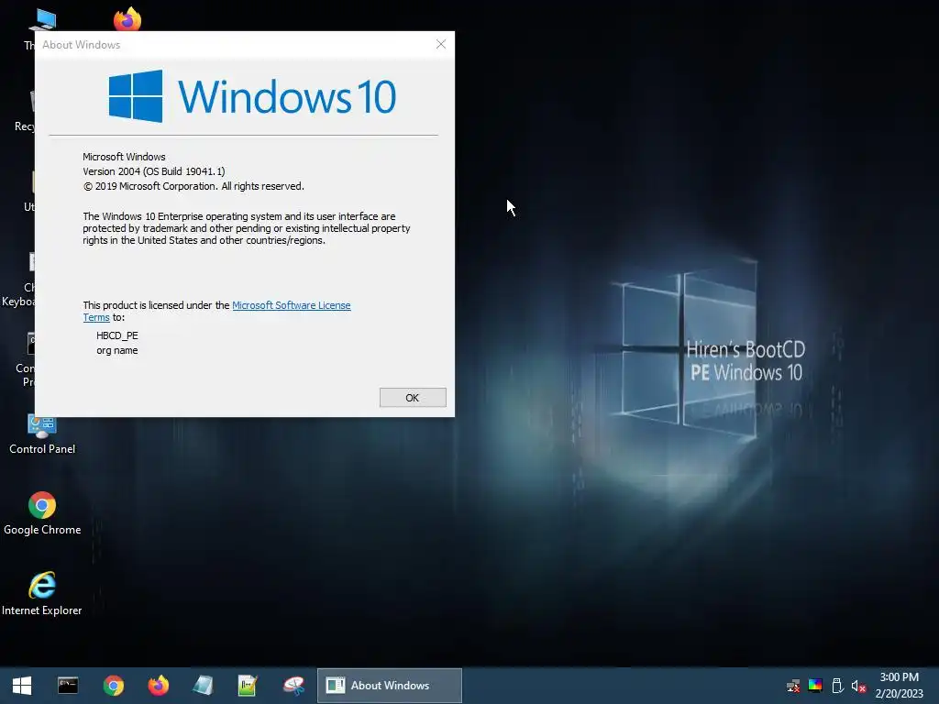
Task: Click the 'org name' text
Action: (x=116, y=350)
